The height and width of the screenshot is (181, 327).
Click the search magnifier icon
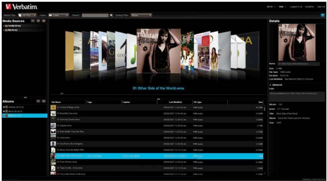point(111,15)
